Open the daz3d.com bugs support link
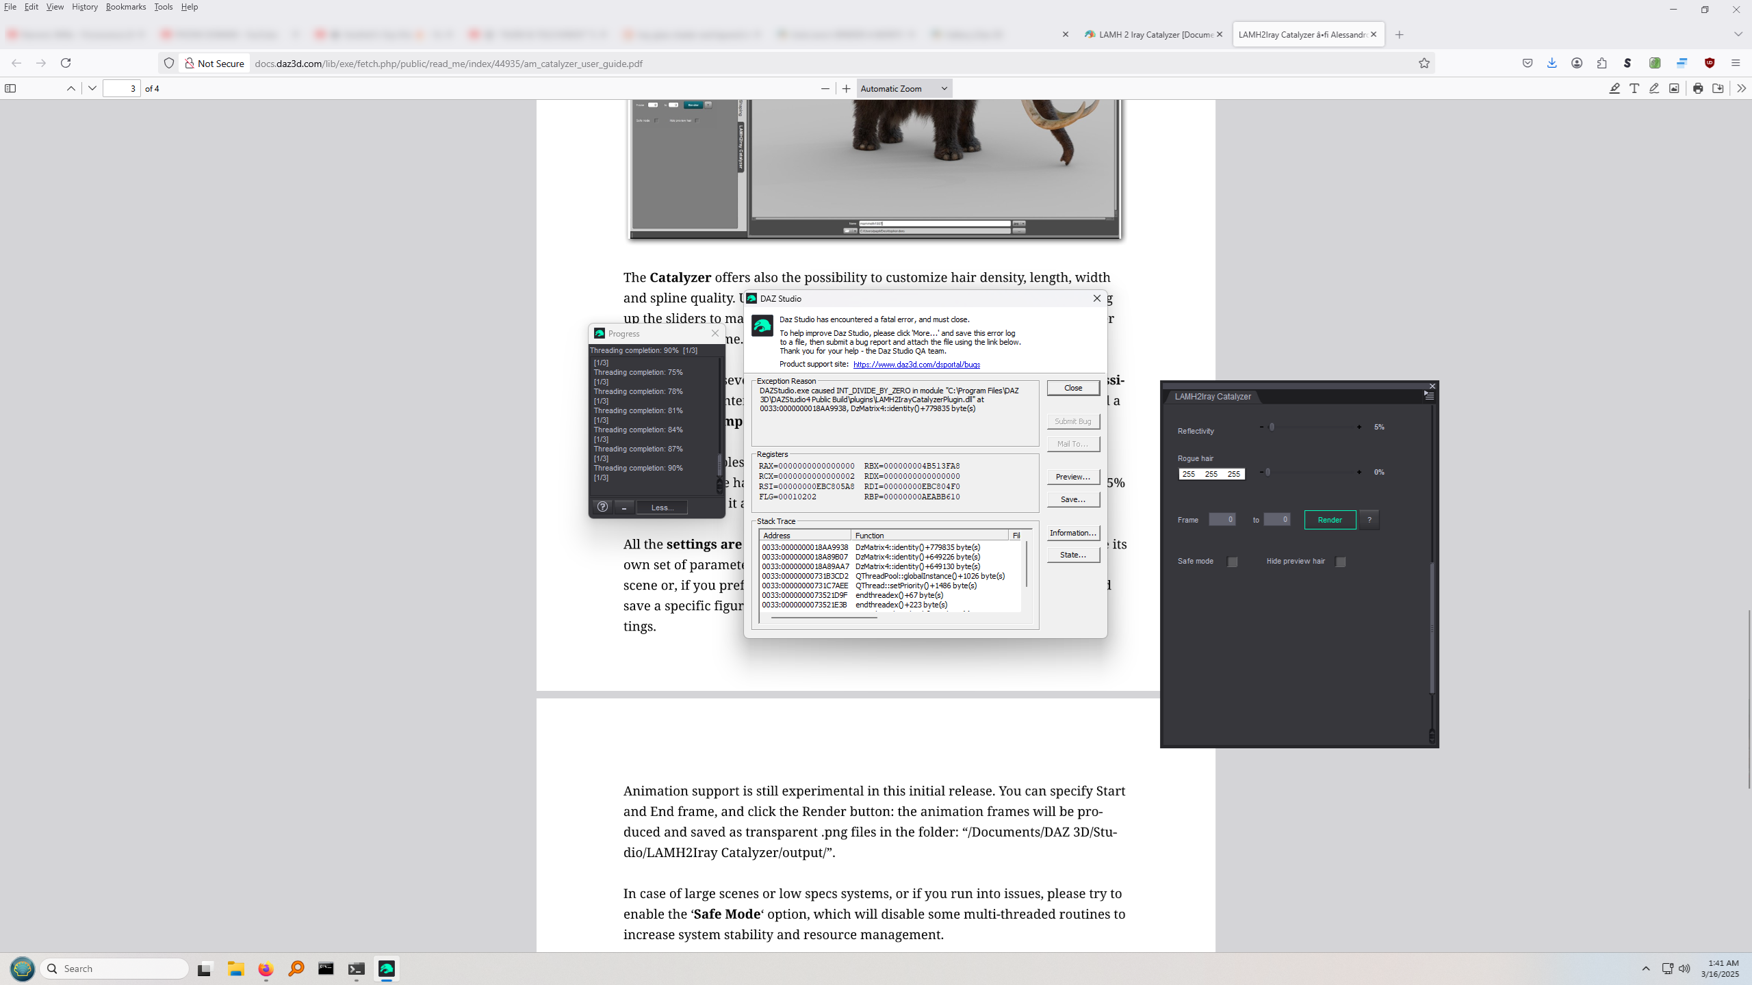The width and height of the screenshot is (1752, 985). [916, 365]
